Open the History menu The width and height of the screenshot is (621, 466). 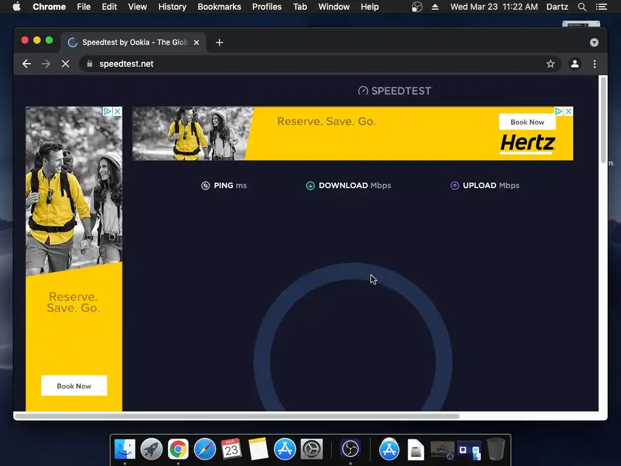pyautogui.click(x=172, y=7)
